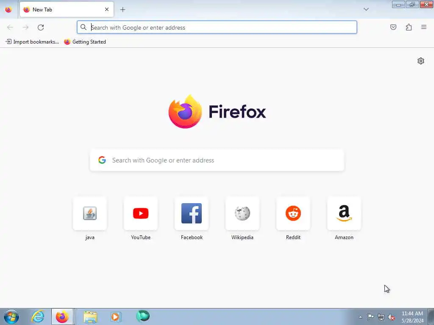Click the muted volume tray icon
The image size is (434, 325).
click(391, 317)
